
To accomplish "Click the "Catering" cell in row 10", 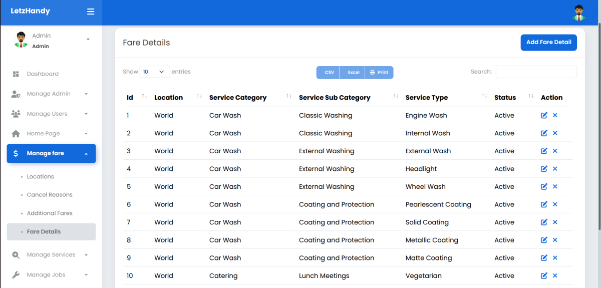I will click(x=223, y=275).
